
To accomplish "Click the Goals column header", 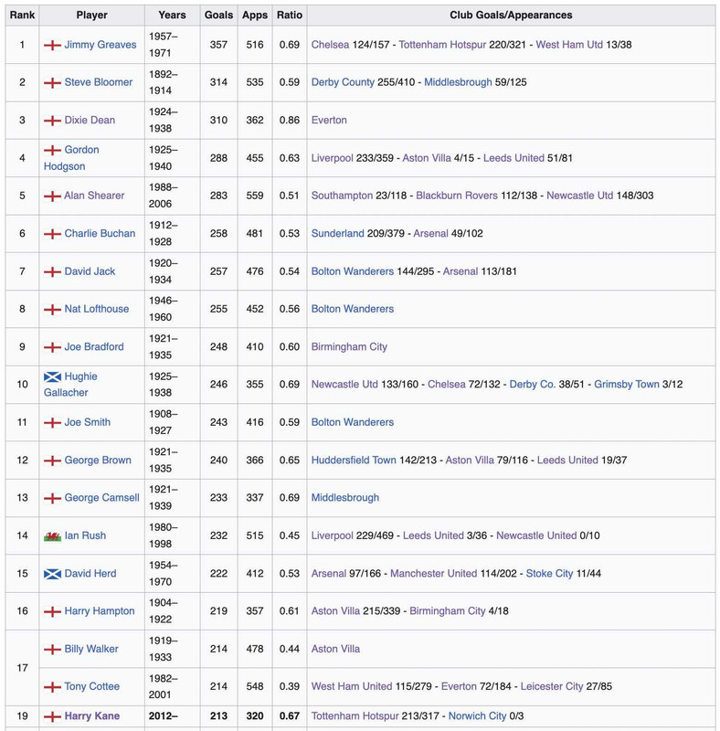I will (x=218, y=15).
